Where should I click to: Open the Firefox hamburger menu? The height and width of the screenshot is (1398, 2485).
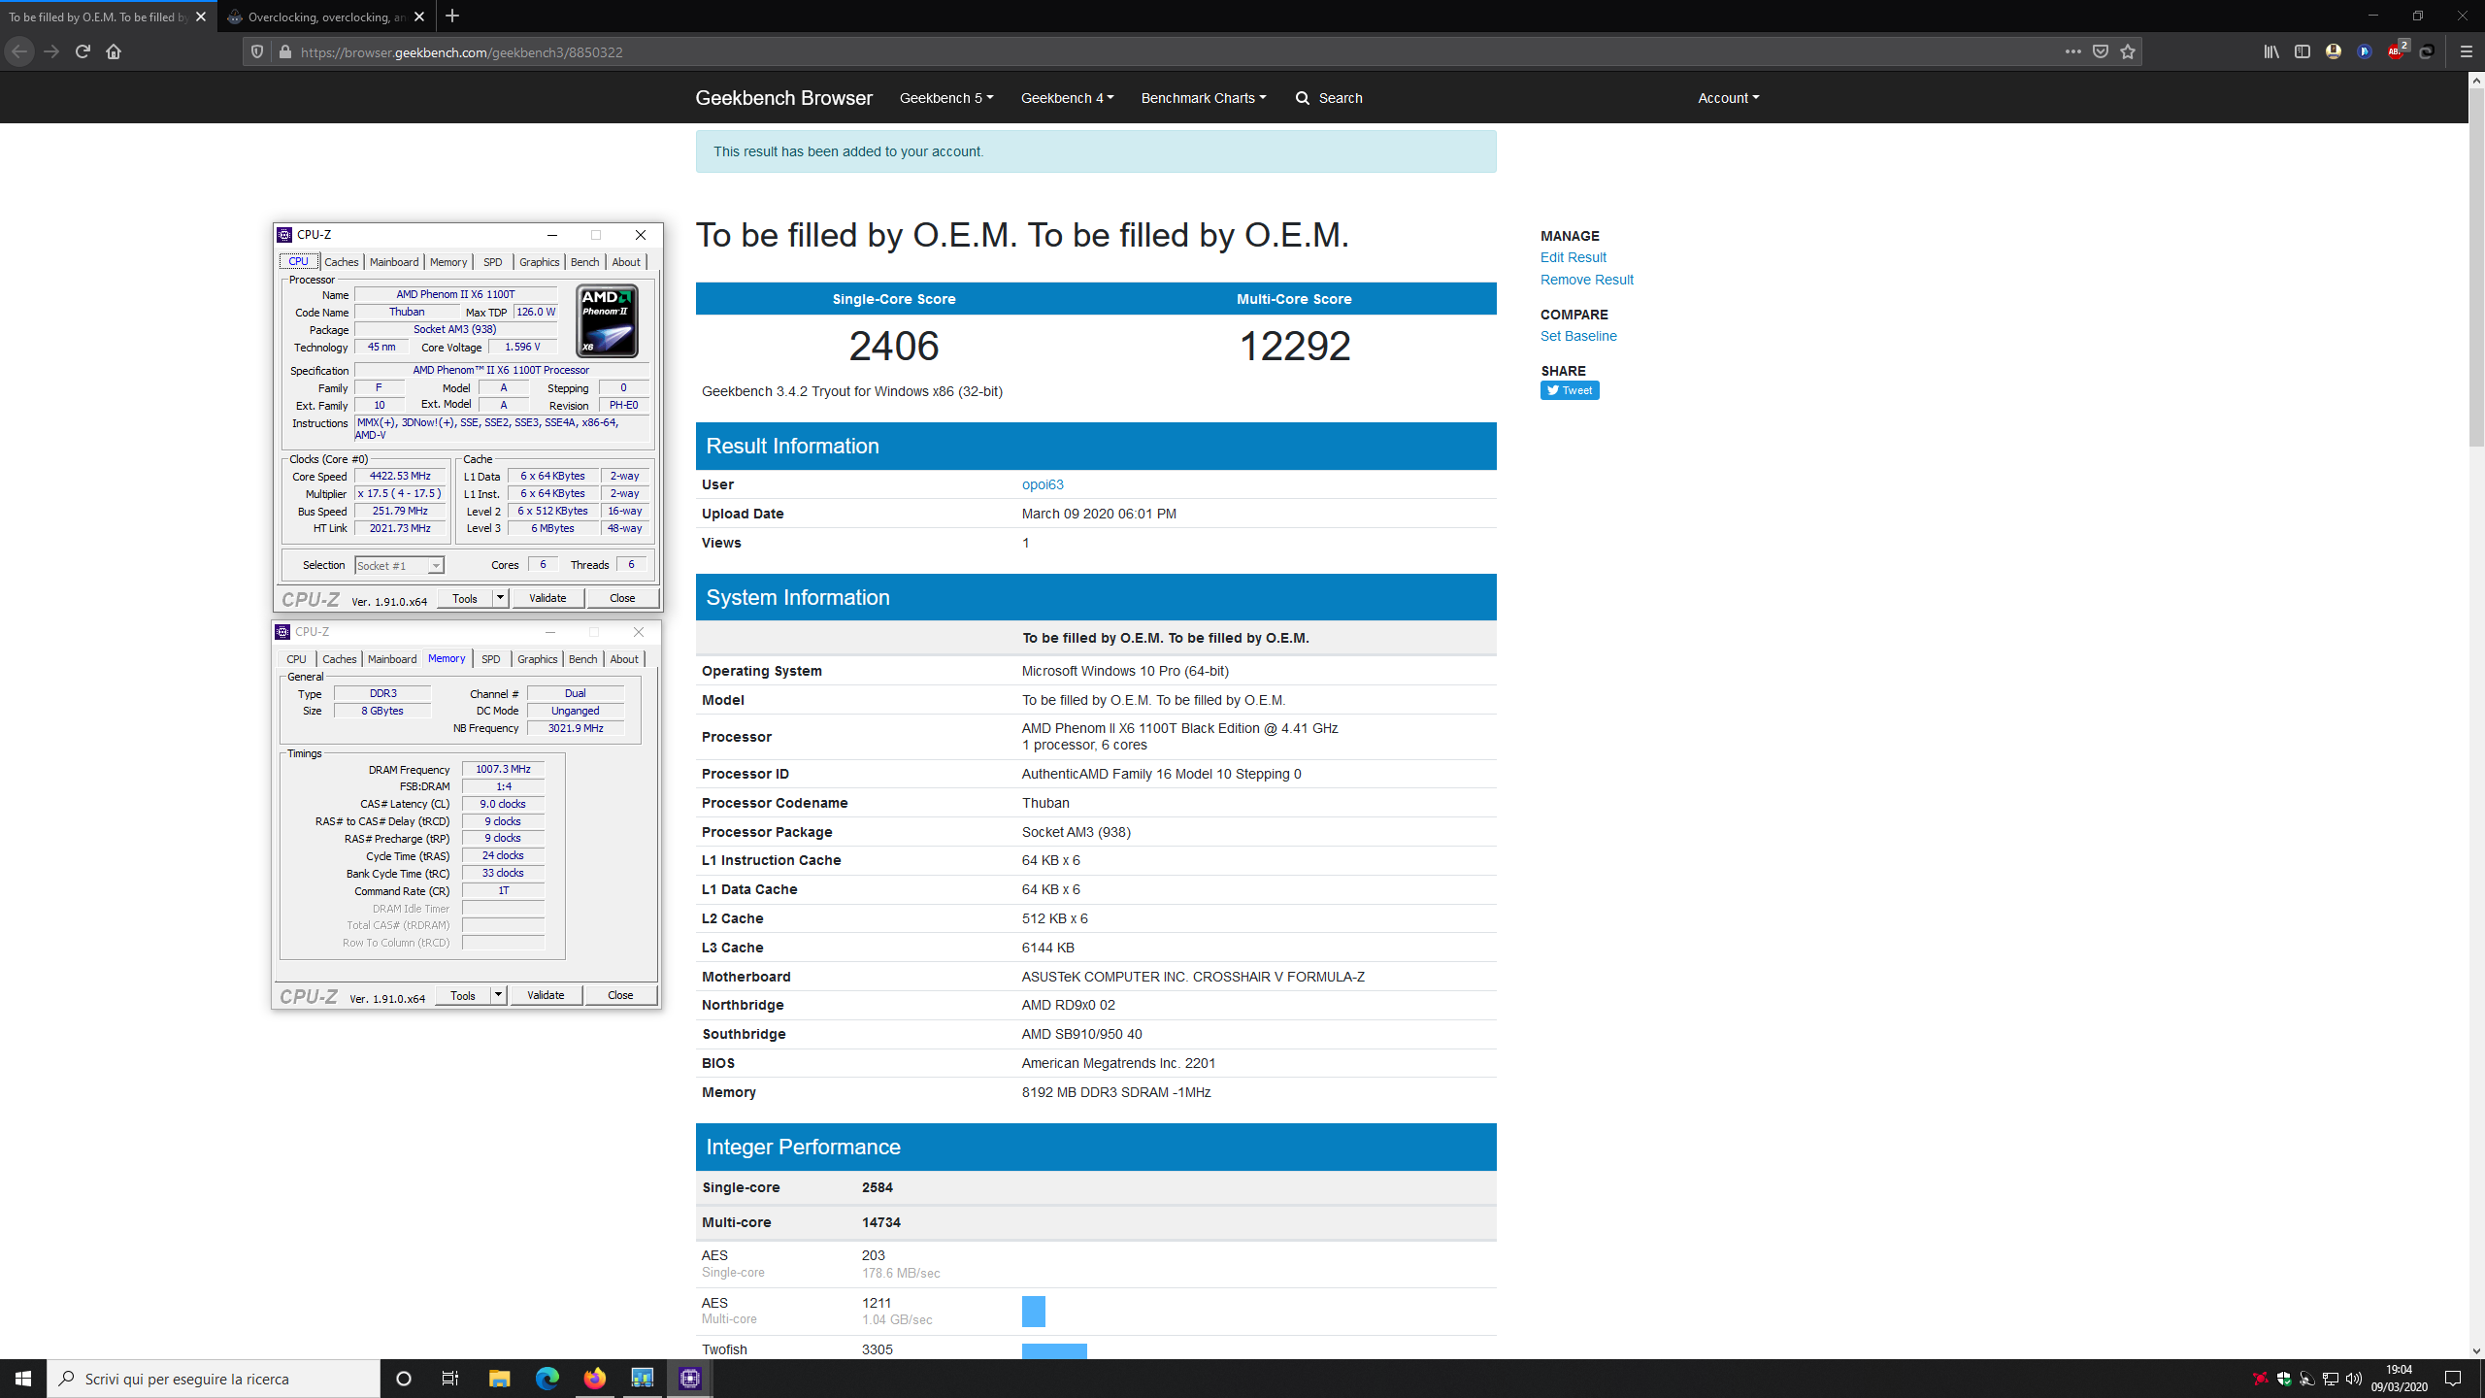click(2466, 51)
